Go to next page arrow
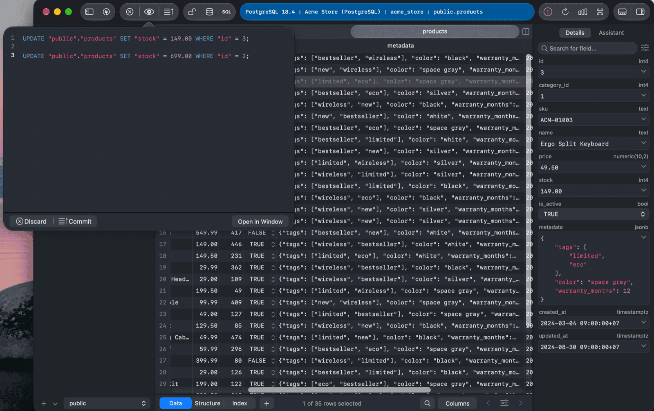The image size is (654, 411). click(x=521, y=403)
